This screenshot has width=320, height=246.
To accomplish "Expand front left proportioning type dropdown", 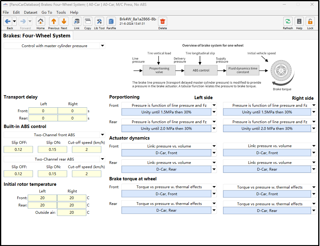I will click(214, 105).
